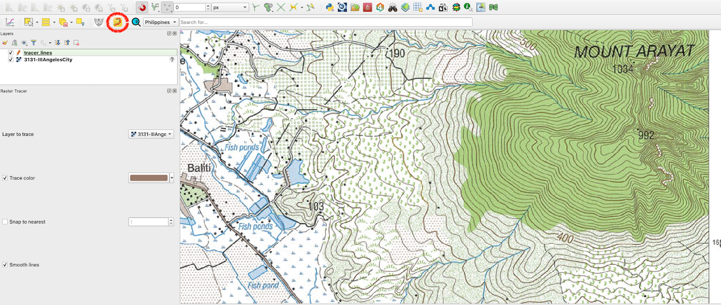Click the filter legend funnel icon
The height and width of the screenshot is (305, 721).
click(33, 43)
